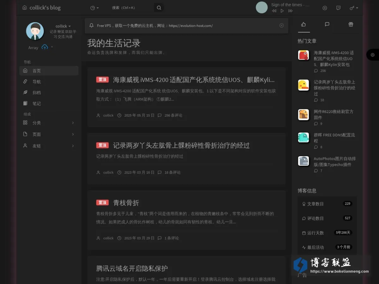Click the leaf icon beside 归档
This screenshot has width=379, height=284.
pyautogui.click(x=25, y=92)
